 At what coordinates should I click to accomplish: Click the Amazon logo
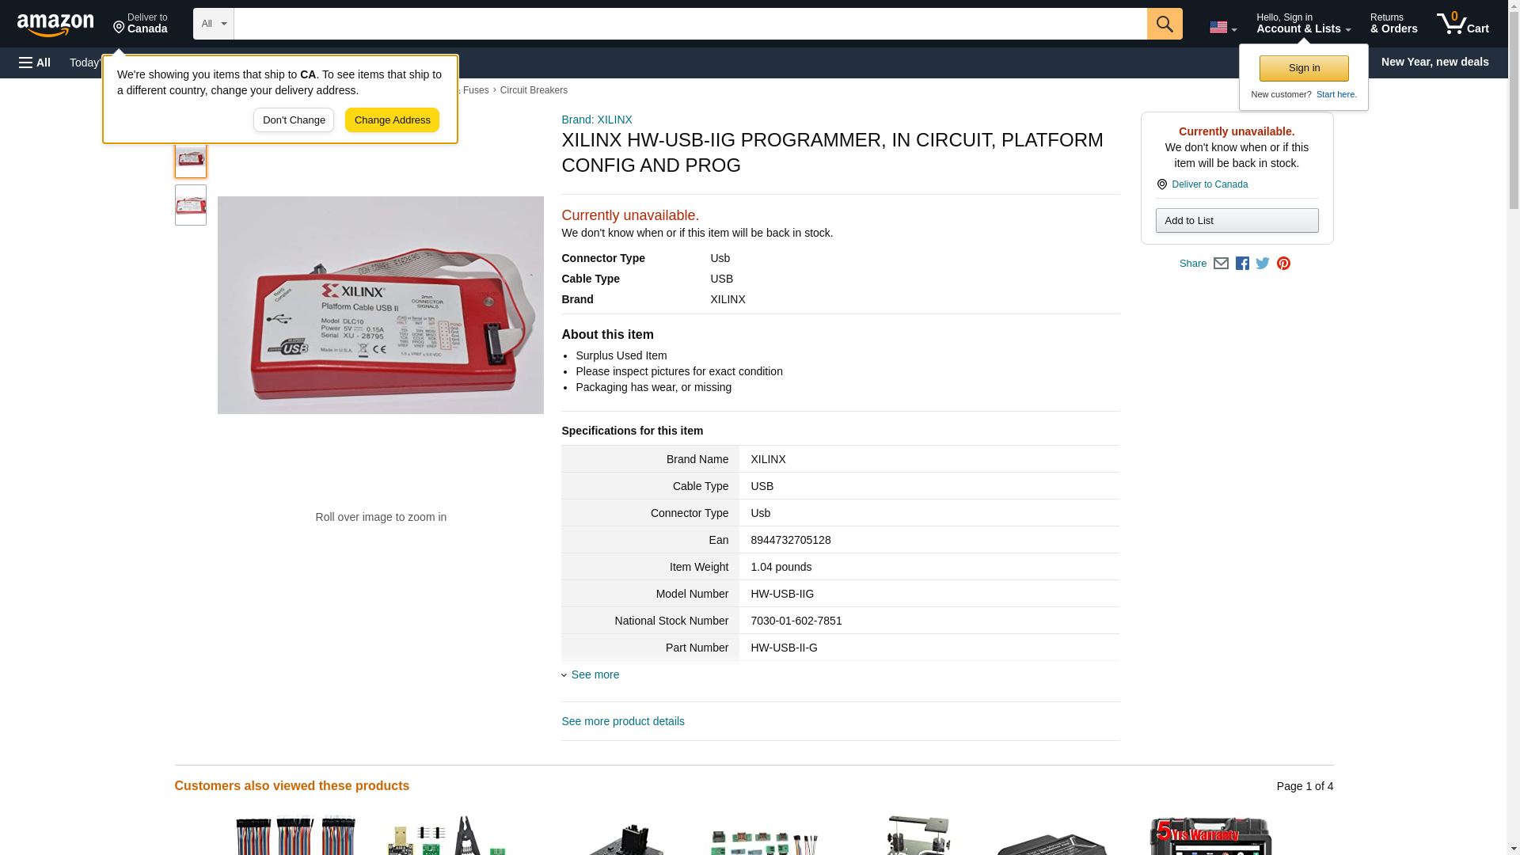[55, 25]
